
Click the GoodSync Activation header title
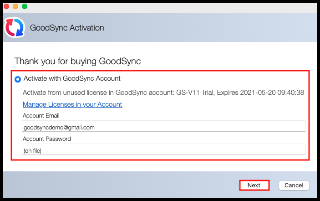(x=67, y=28)
